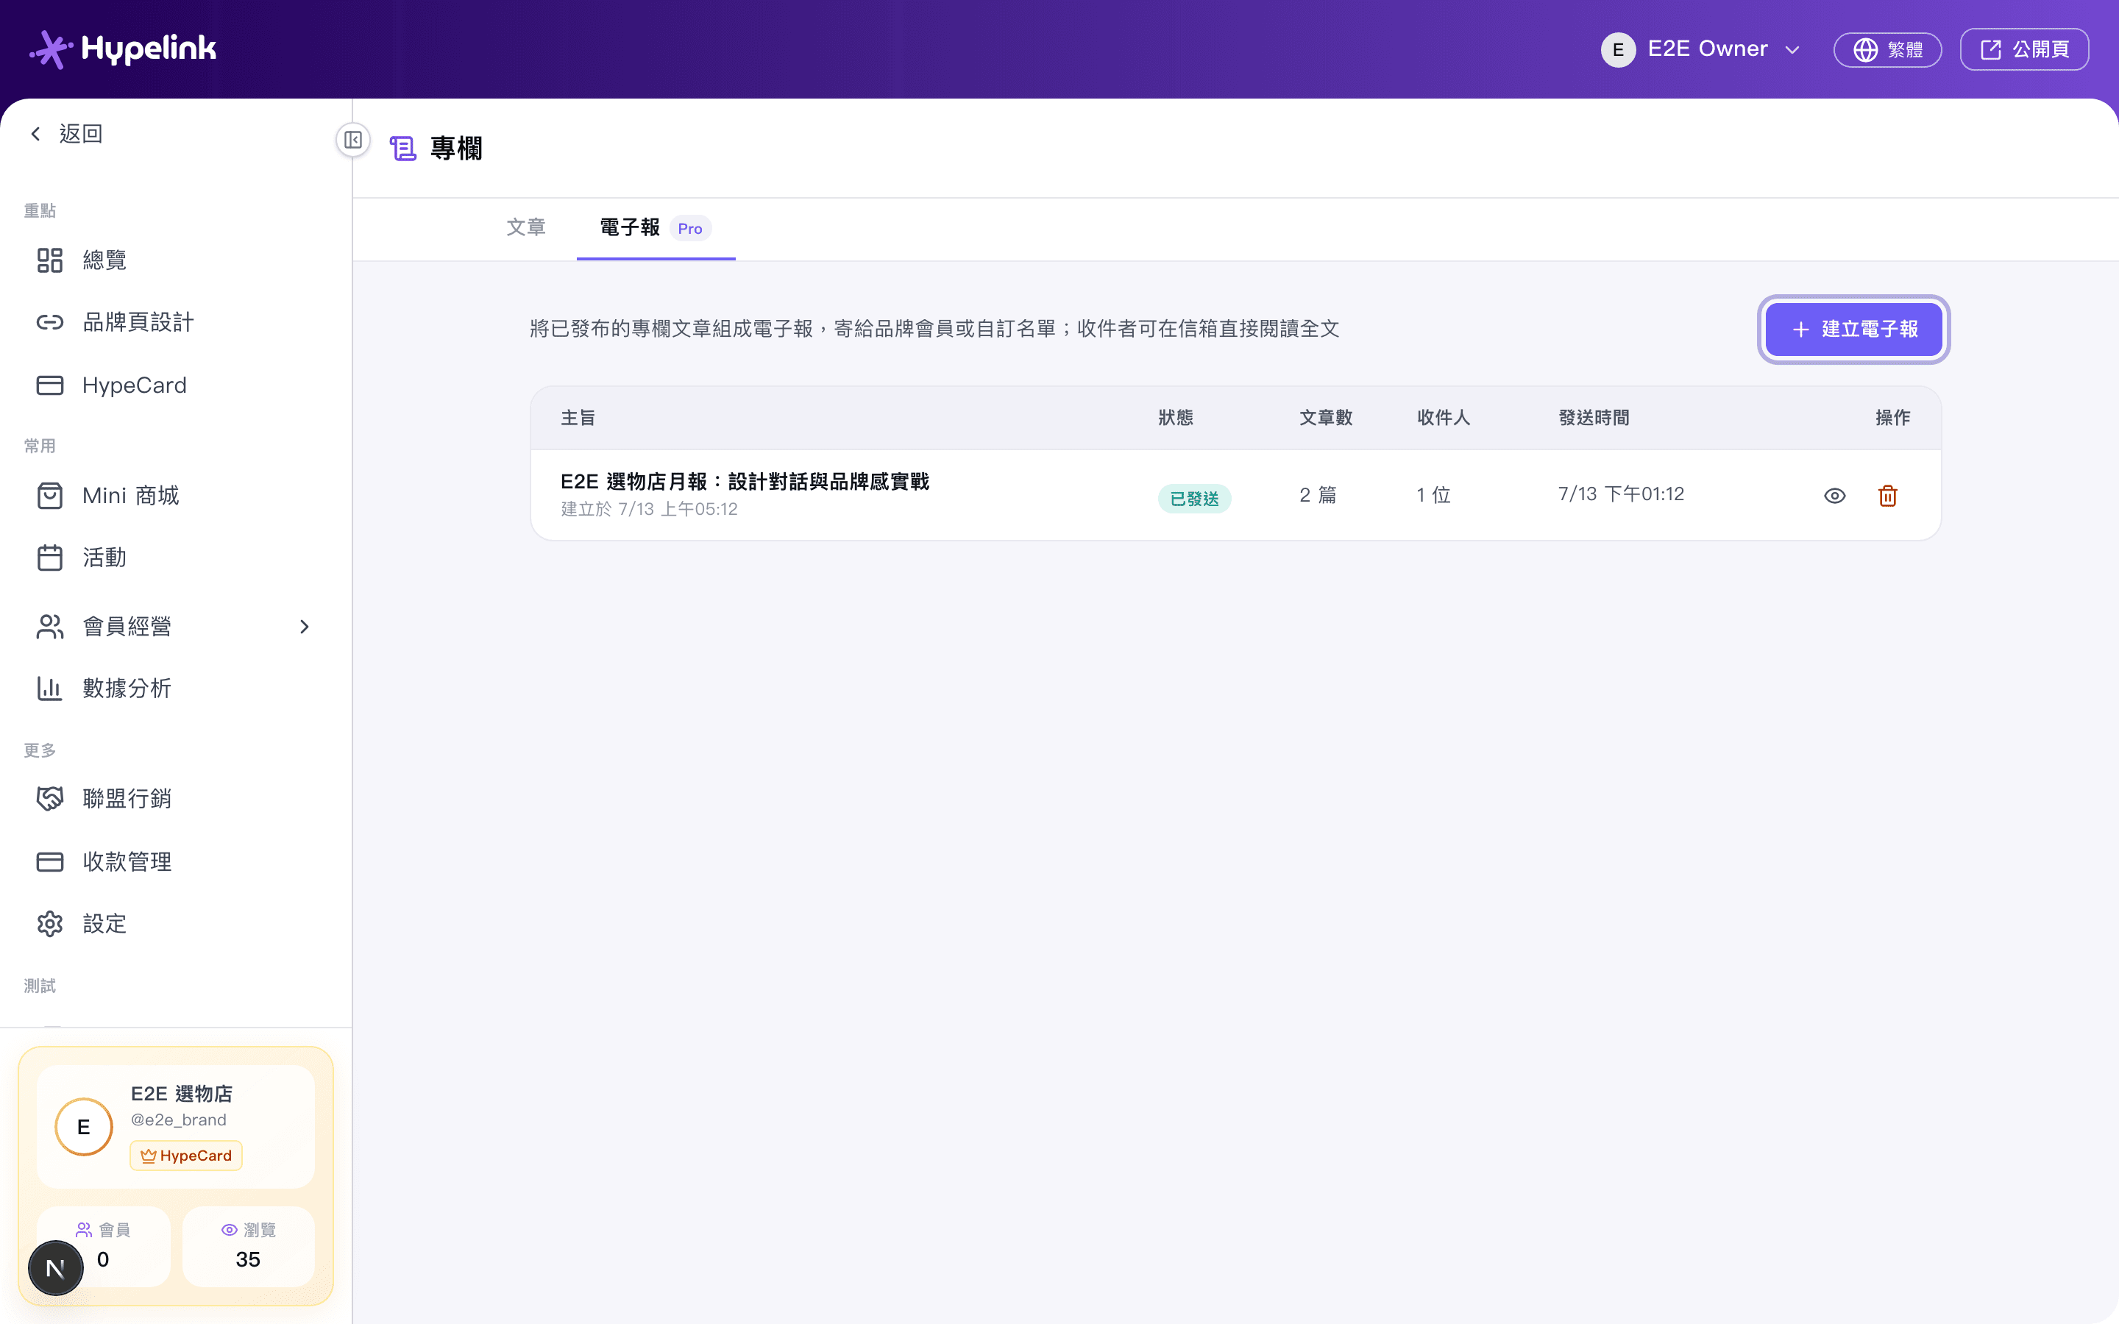Click 主旨 column header

[x=578, y=418]
